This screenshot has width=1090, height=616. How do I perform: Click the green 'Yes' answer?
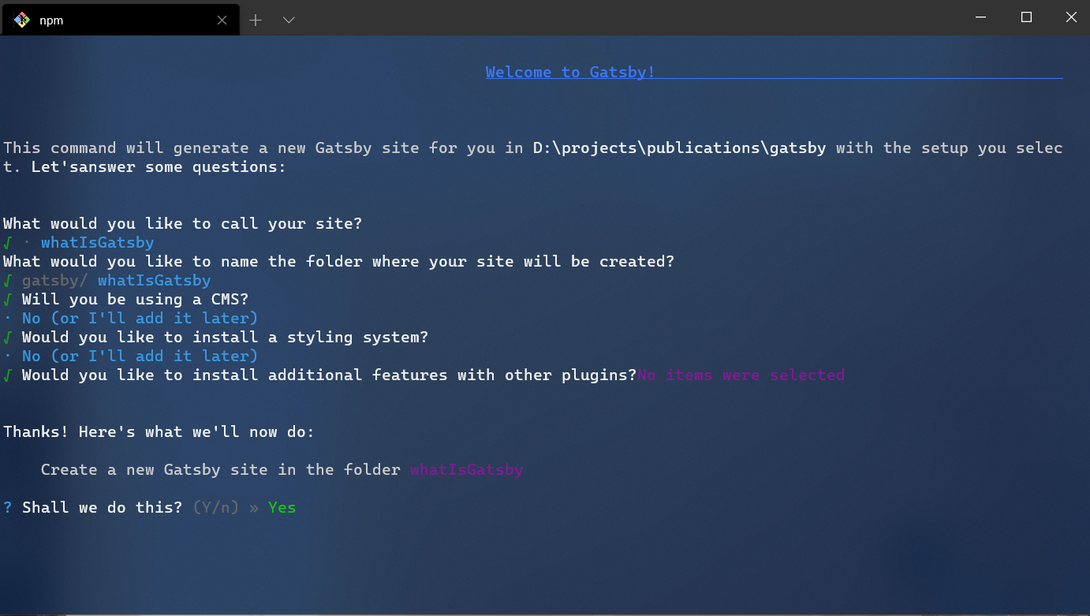[282, 508]
